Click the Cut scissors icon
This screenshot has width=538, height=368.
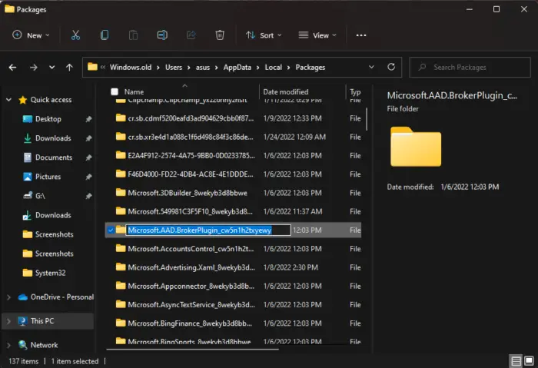click(75, 35)
